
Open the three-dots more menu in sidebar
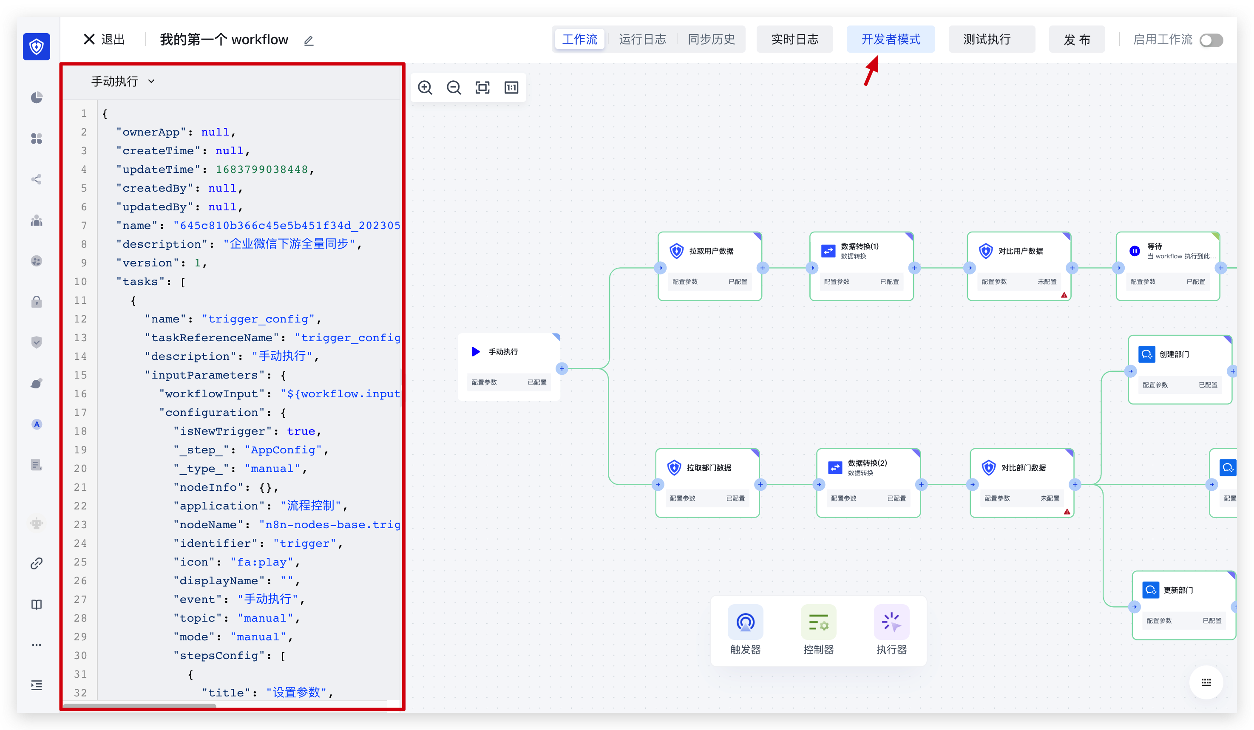point(36,645)
